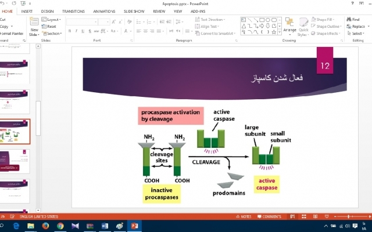Toggle Bold formatting
372x232 pixels.
[x=70, y=31]
